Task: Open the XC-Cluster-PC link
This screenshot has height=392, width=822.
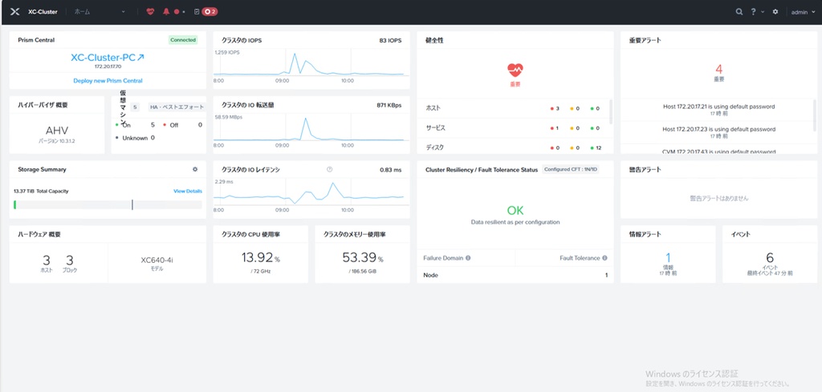Action: click(108, 58)
